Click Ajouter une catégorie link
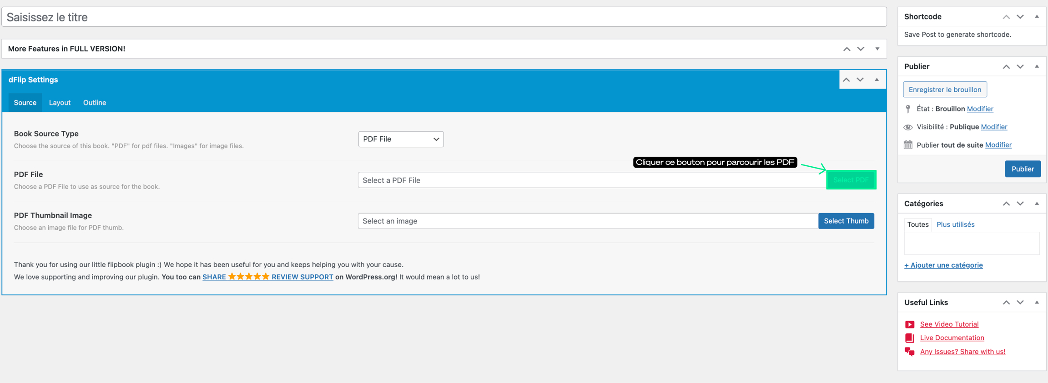 pyautogui.click(x=943, y=265)
